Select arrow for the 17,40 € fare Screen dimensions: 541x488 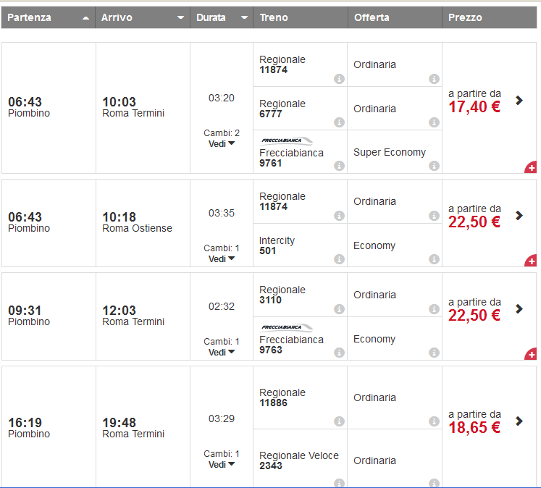click(519, 100)
